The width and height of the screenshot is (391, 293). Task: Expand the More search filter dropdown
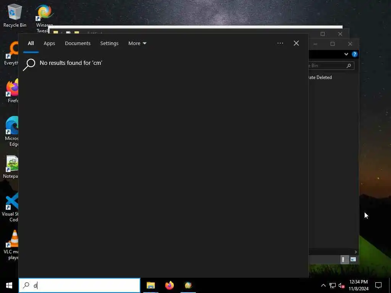[x=137, y=43]
